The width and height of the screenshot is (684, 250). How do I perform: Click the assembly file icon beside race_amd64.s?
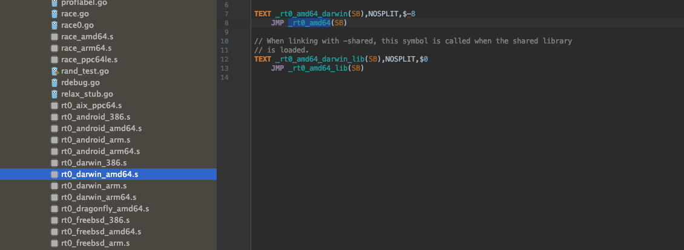pyautogui.click(x=54, y=37)
